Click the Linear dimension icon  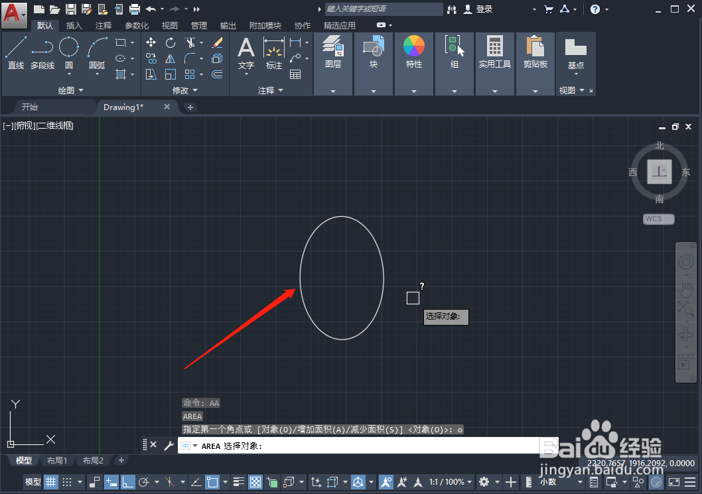click(x=295, y=42)
